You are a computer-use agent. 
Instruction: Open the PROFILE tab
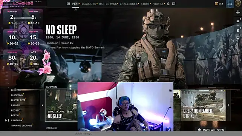[158, 4]
